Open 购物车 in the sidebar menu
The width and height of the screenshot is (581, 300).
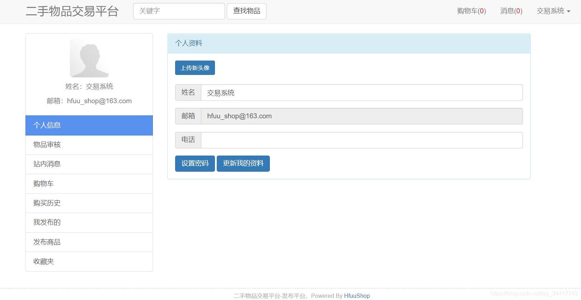point(89,184)
